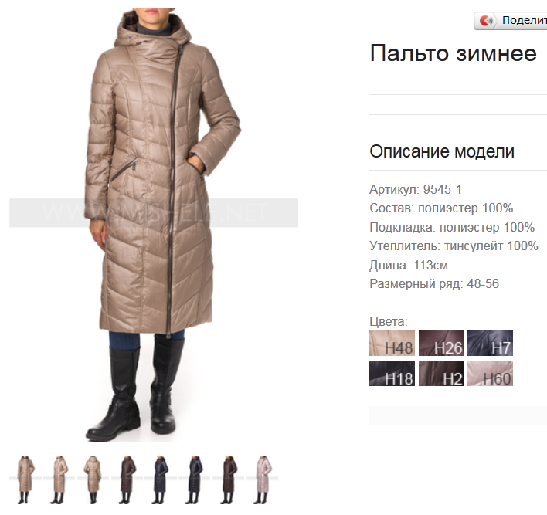Select the H48 beige color swatch
This screenshot has height=515, width=547.
pos(392,343)
